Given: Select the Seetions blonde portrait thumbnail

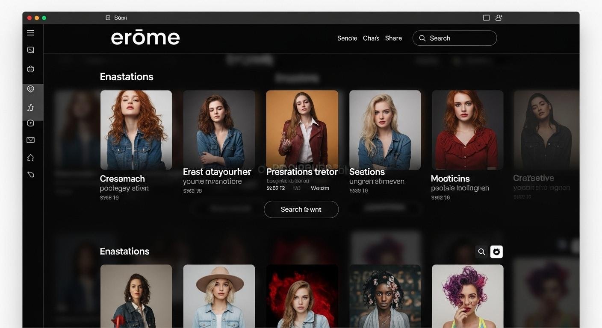Looking at the screenshot, I should coord(385,130).
